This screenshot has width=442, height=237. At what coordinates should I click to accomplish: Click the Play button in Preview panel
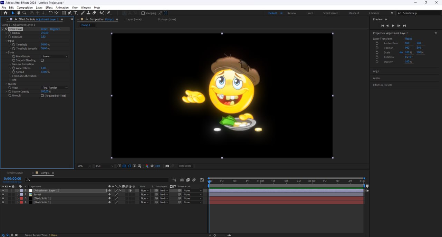click(x=393, y=26)
